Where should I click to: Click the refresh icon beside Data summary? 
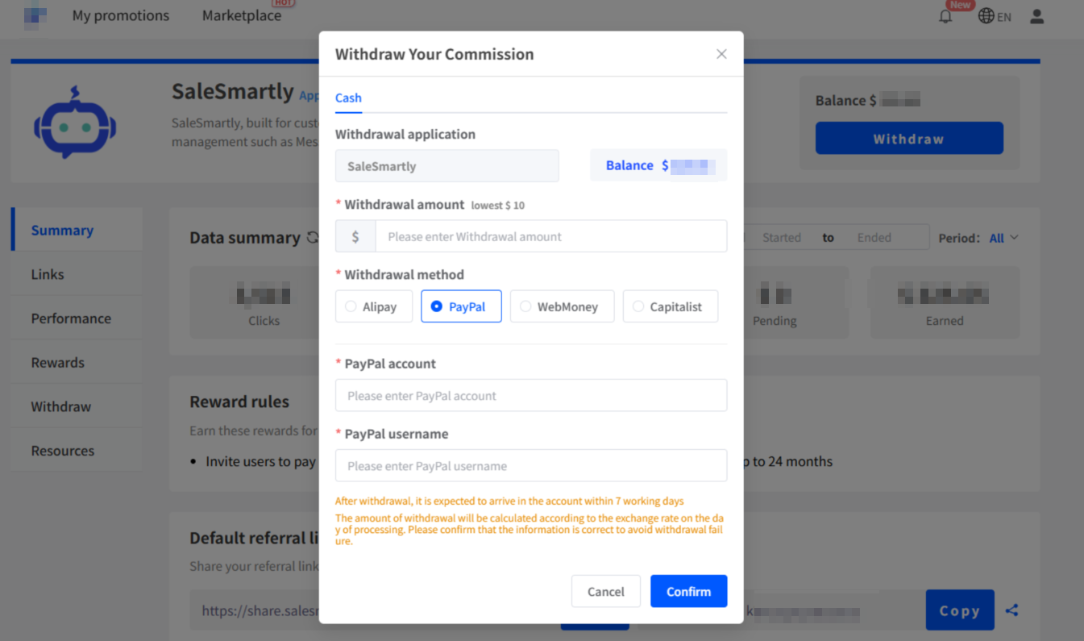(313, 238)
